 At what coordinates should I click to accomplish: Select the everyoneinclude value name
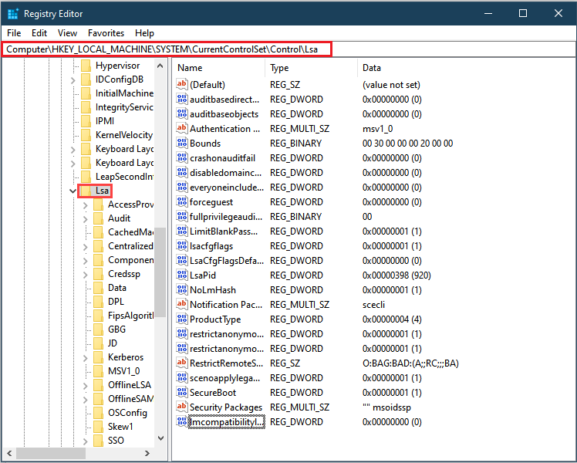pos(227,188)
